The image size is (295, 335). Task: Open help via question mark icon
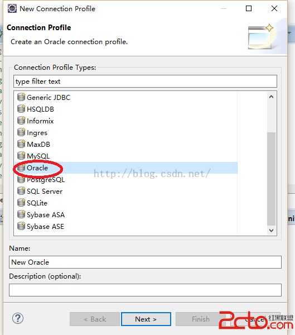click(18, 319)
